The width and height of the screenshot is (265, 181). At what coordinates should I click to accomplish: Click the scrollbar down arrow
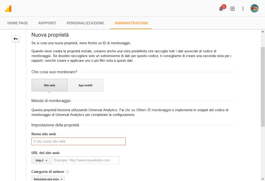263,179
